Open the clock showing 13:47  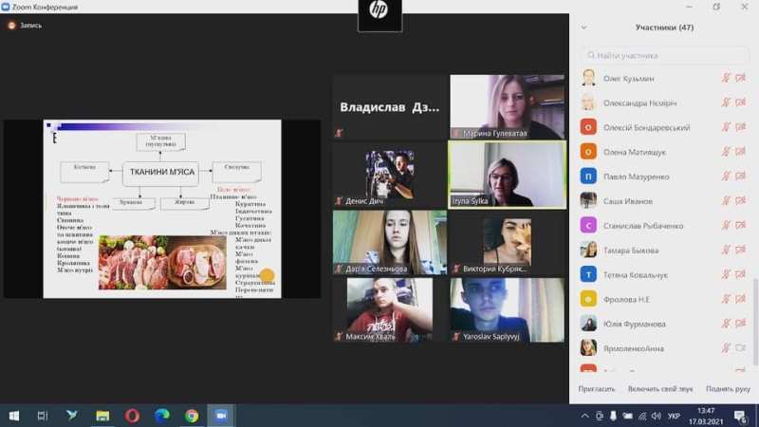tap(706, 416)
